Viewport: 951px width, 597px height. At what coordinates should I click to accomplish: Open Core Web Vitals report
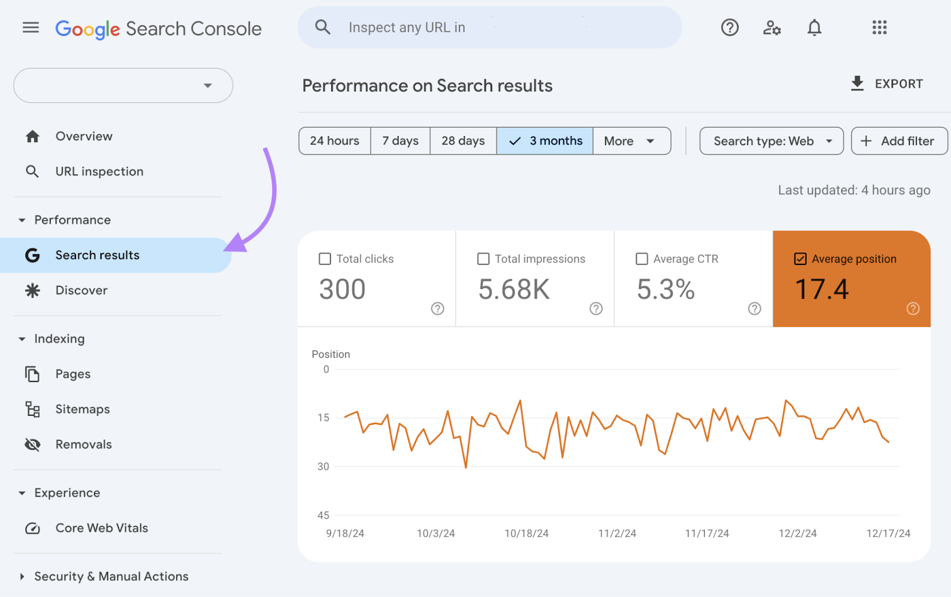click(x=102, y=528)
